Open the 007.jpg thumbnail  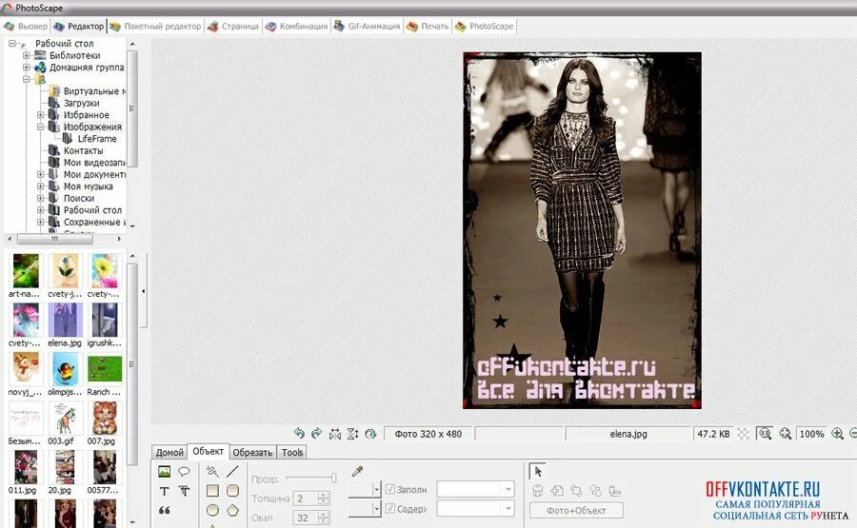[105, 419]
